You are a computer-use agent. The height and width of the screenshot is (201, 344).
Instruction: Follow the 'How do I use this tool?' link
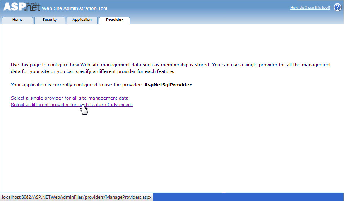coord(310,8)
